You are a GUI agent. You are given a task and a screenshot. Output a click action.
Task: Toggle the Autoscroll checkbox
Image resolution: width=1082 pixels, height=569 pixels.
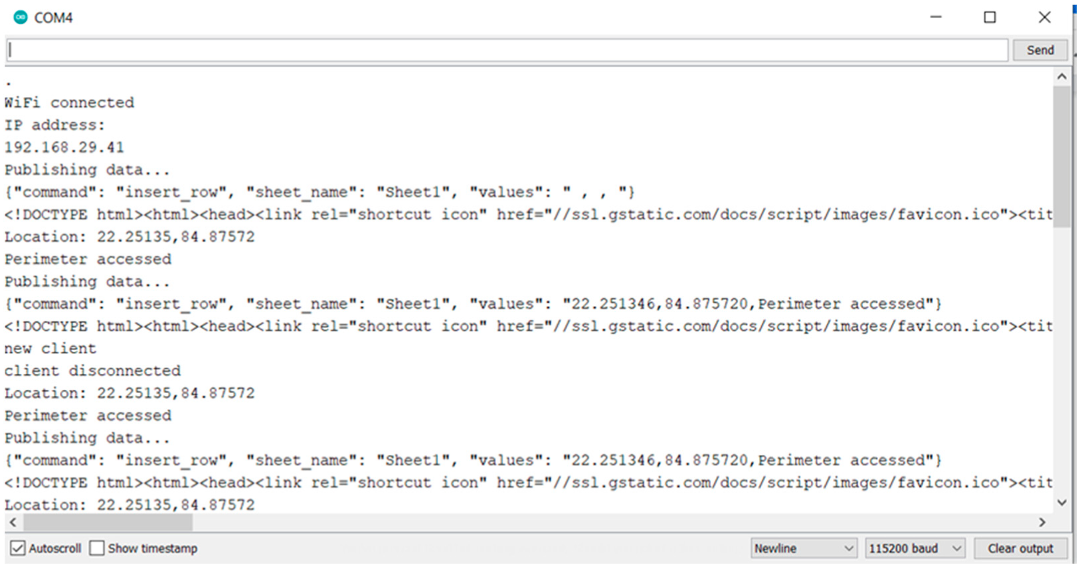coord(19,548)
